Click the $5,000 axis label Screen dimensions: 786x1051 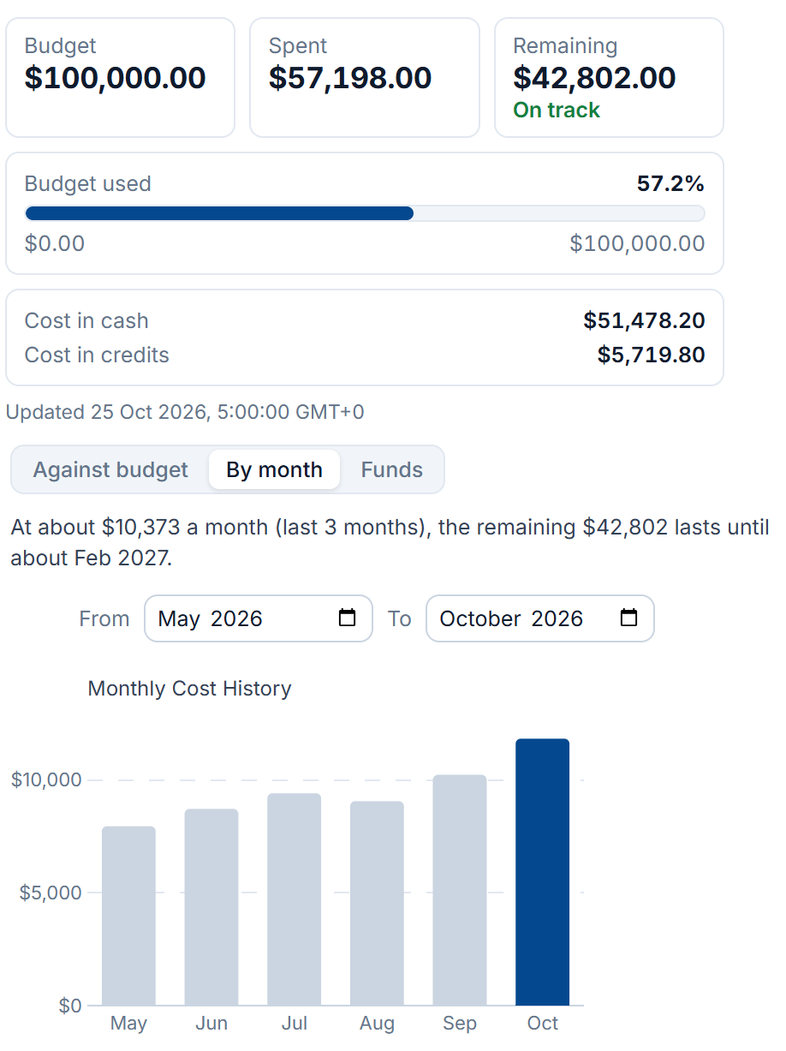pos(51,893)
